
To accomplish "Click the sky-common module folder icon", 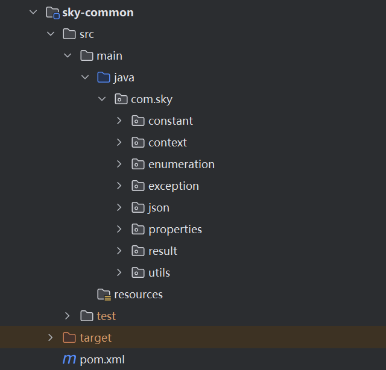I will (x=52, y=13).
